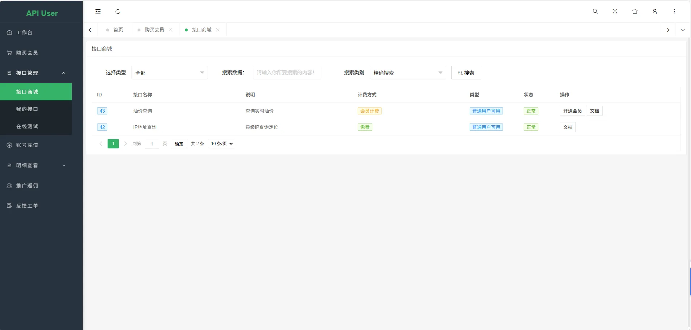This screenshot has width=691, height=330.
Task: Open 反馈工单 from the sidebar
Action: click(26, 206)
